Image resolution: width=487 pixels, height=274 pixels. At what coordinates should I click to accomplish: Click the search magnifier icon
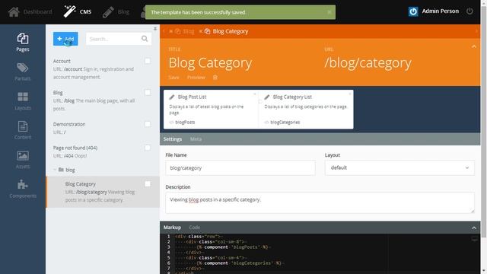point(145,39)
